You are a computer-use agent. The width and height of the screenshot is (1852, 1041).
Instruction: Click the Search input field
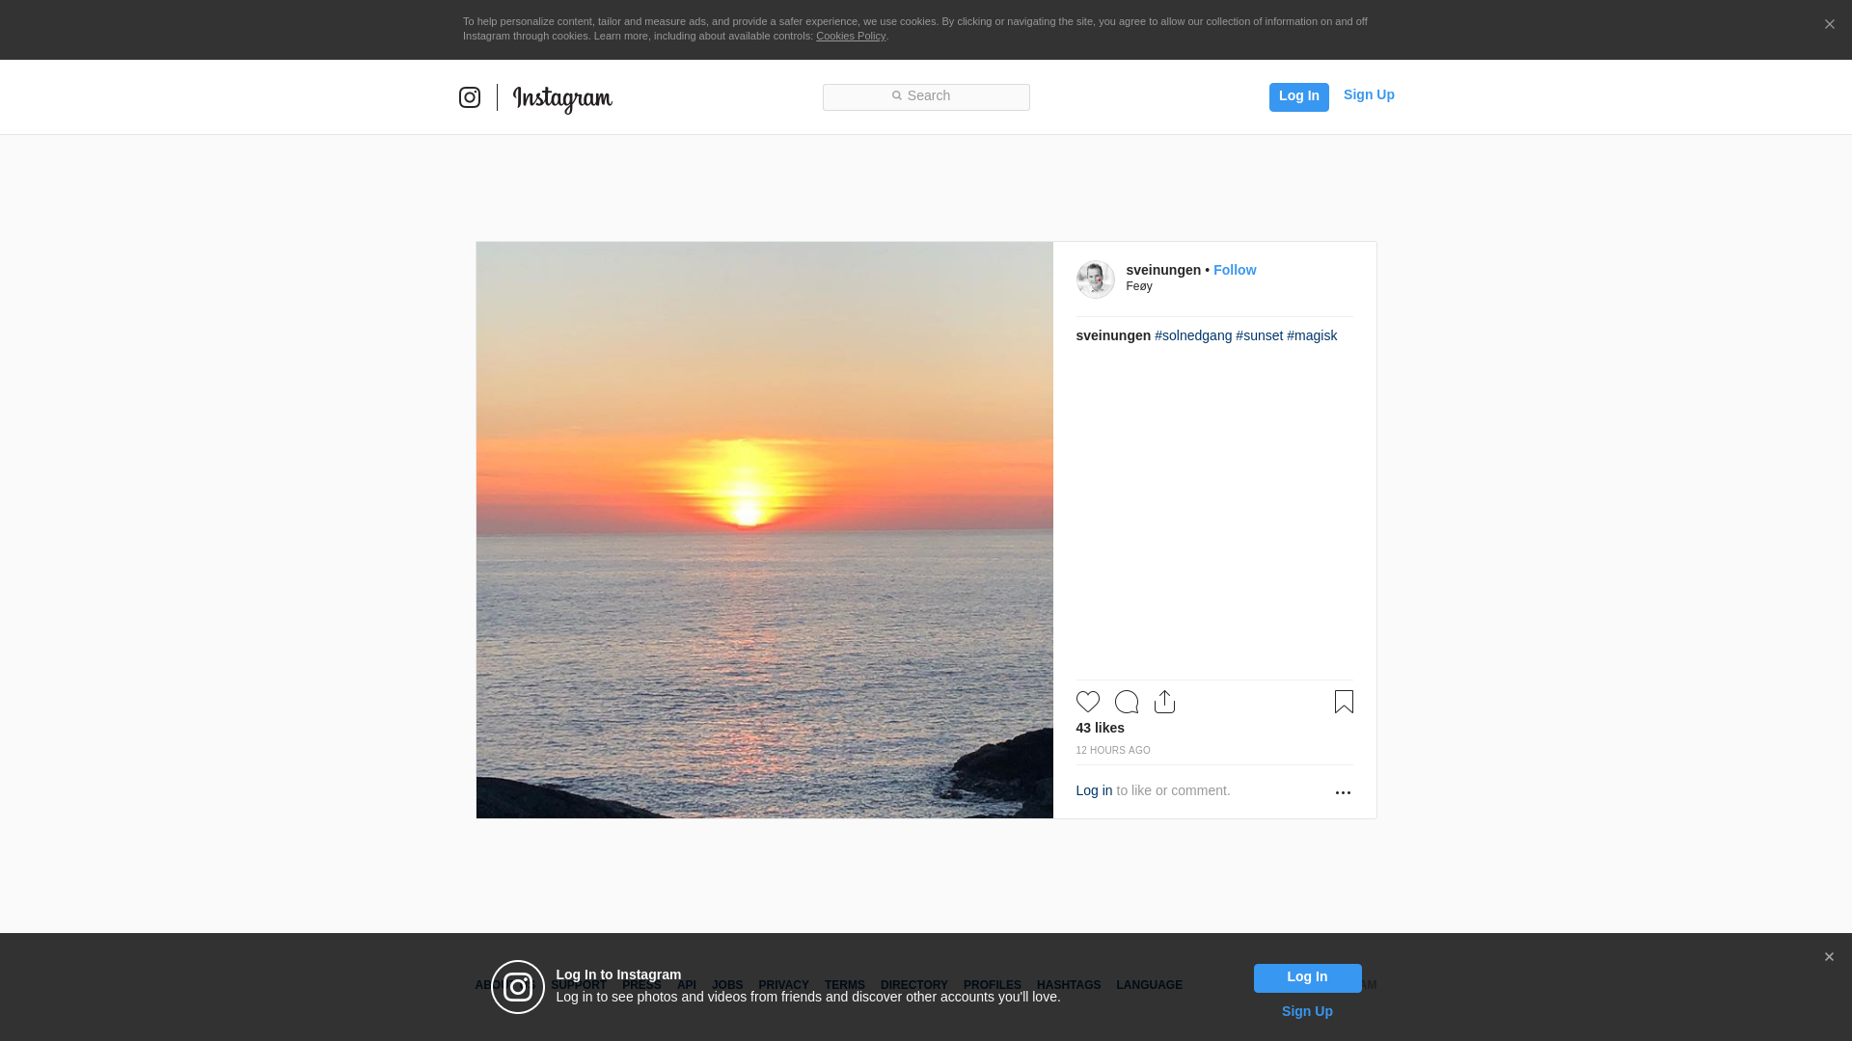click(926, 96)
